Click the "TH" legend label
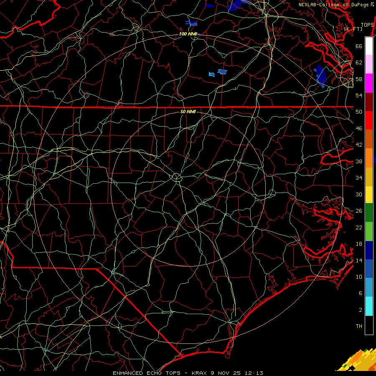The height and width of the screenshot is (376, 376). [x=359, y=326]
